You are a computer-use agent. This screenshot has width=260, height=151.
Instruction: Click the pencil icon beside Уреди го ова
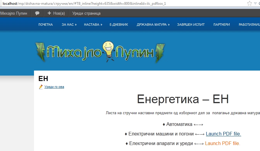point(41,87)
